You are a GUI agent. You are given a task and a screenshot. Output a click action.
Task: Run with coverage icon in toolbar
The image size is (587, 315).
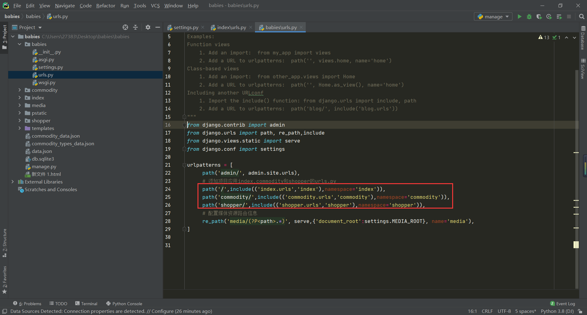tap(539, 17)
